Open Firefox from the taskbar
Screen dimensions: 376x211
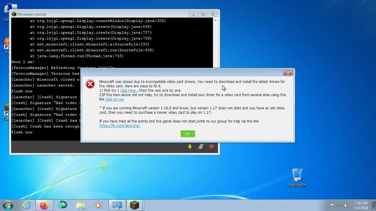pyautogui.click(x=44, y=205)
